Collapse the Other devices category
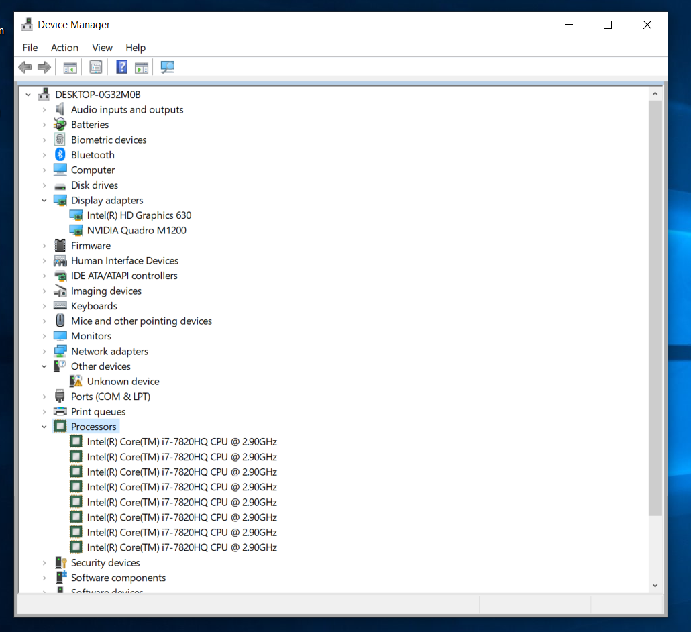Image resolution: width=691 pixels, height=632 pixels. 44,366
